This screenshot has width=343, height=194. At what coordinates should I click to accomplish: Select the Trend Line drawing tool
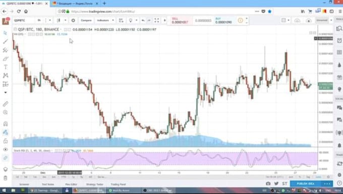point(6,41)
